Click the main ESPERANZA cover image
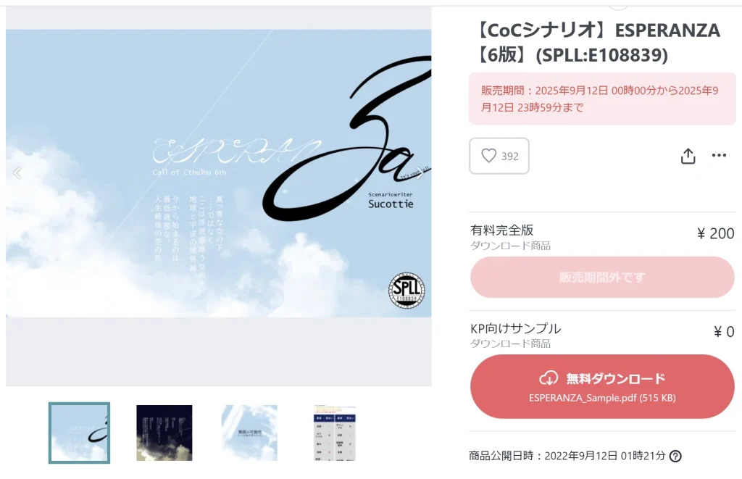 pyautogui.click(x=219, y=173)
